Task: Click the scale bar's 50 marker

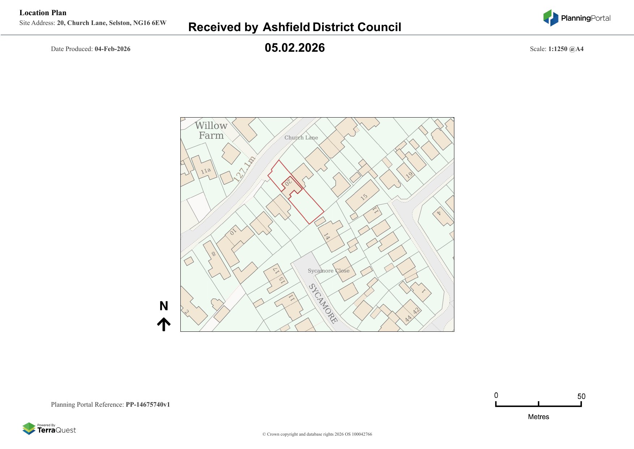Action: click(x=581, y=396)
